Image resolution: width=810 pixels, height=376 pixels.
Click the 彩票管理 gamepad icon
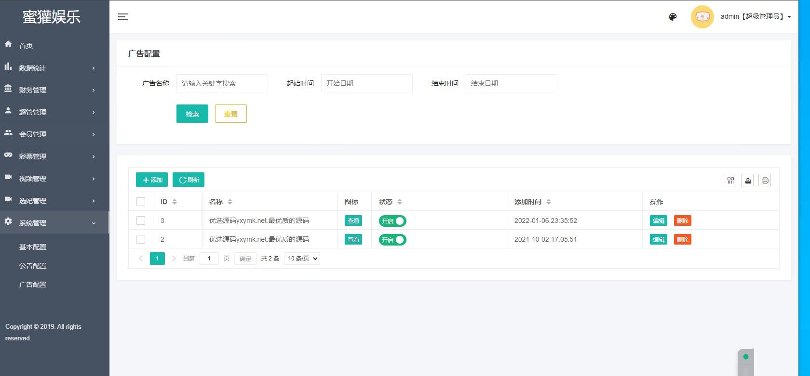[x=8, y=155]
